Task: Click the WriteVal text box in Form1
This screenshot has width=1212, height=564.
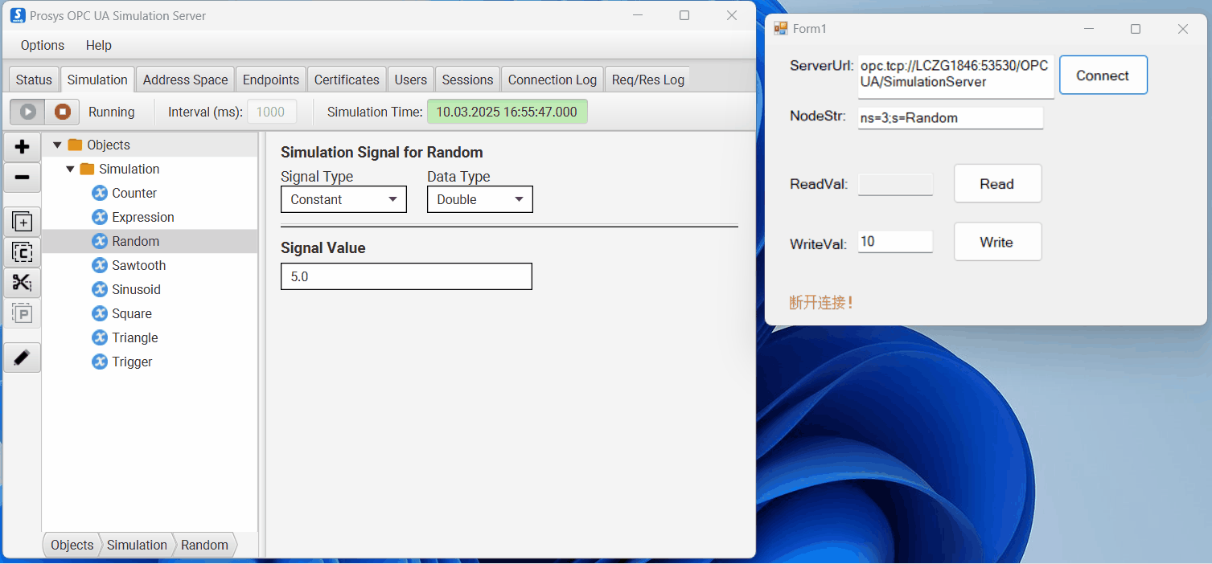Action: 895,242
